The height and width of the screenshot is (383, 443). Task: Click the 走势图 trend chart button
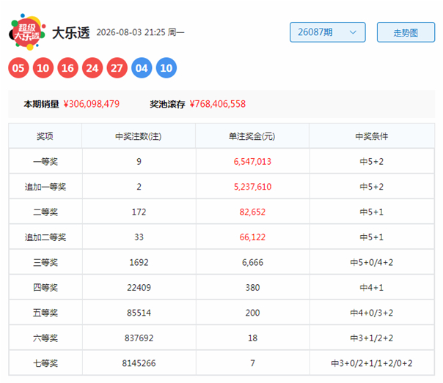pos(406,32)
